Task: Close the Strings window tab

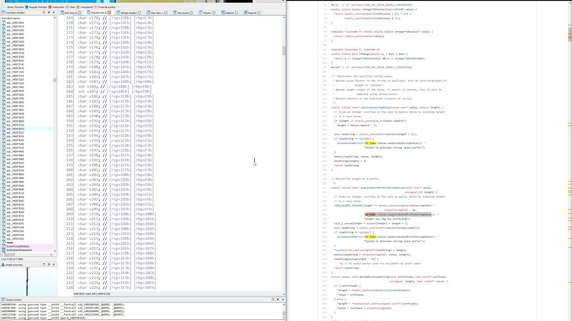Action: tap(139, 13)
